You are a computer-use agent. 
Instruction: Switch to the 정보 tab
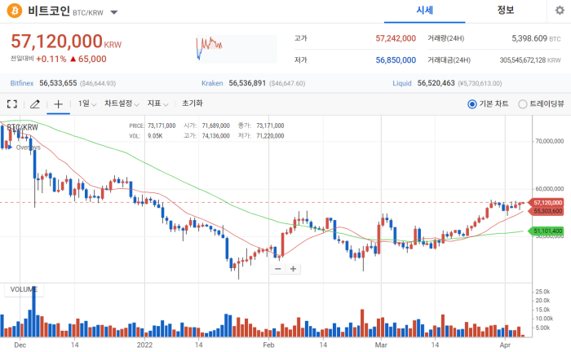click(x=506, y=11)
